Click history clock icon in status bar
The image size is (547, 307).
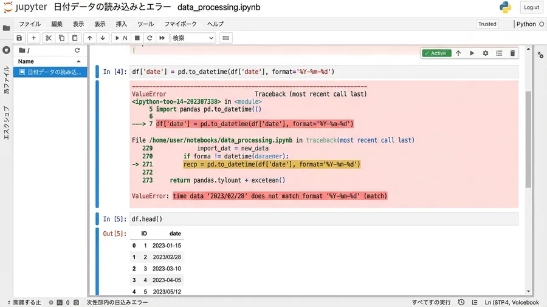click(461, 303)
